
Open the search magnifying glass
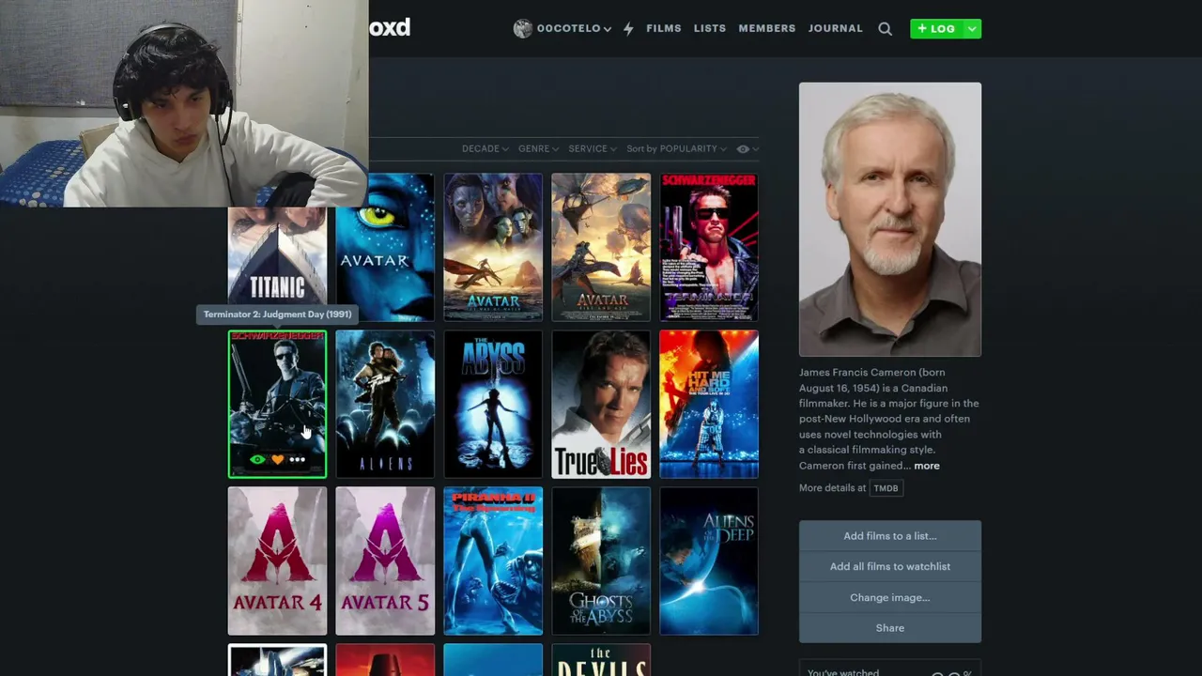tap(885, 29)
